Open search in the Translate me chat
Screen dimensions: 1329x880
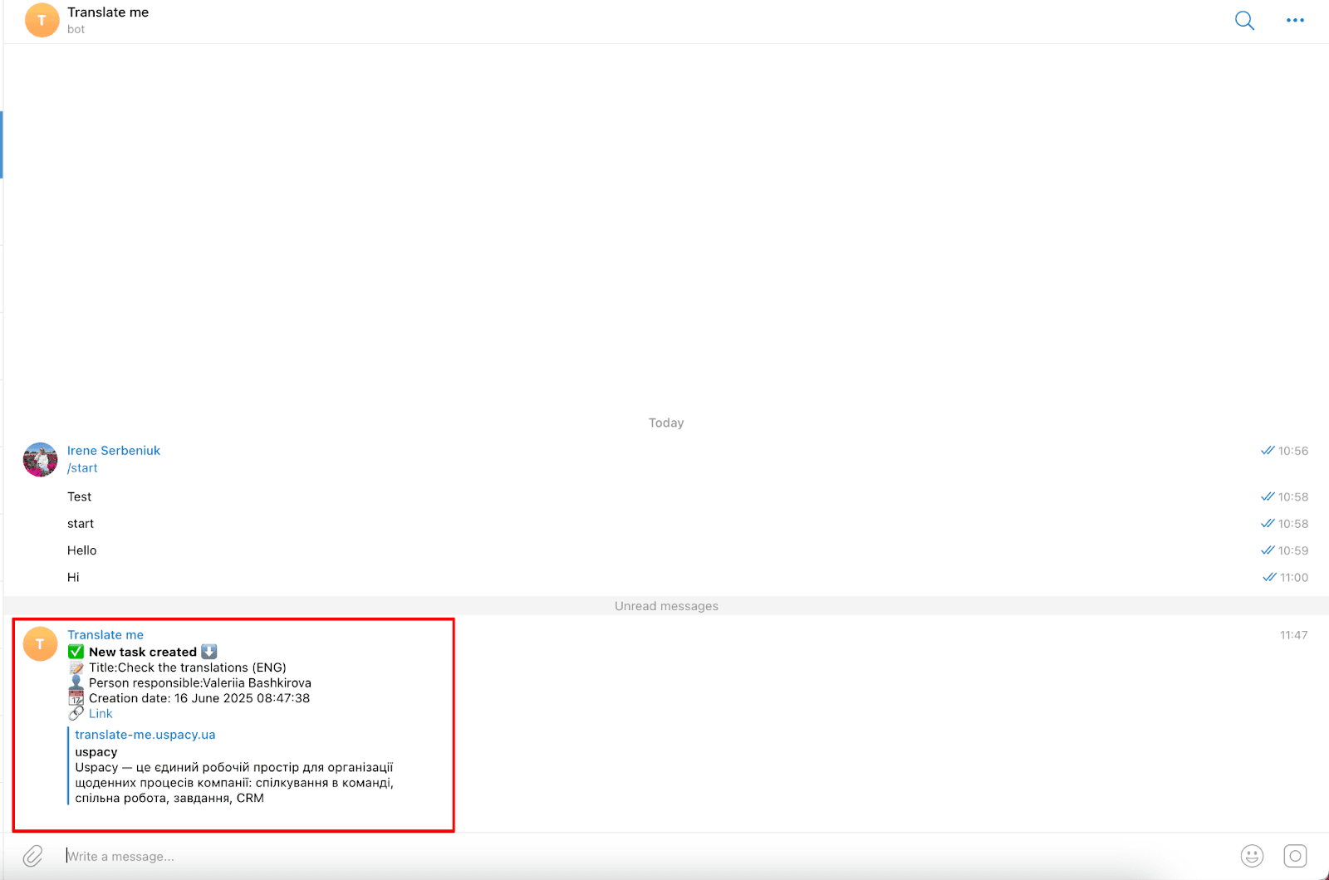1243,21
